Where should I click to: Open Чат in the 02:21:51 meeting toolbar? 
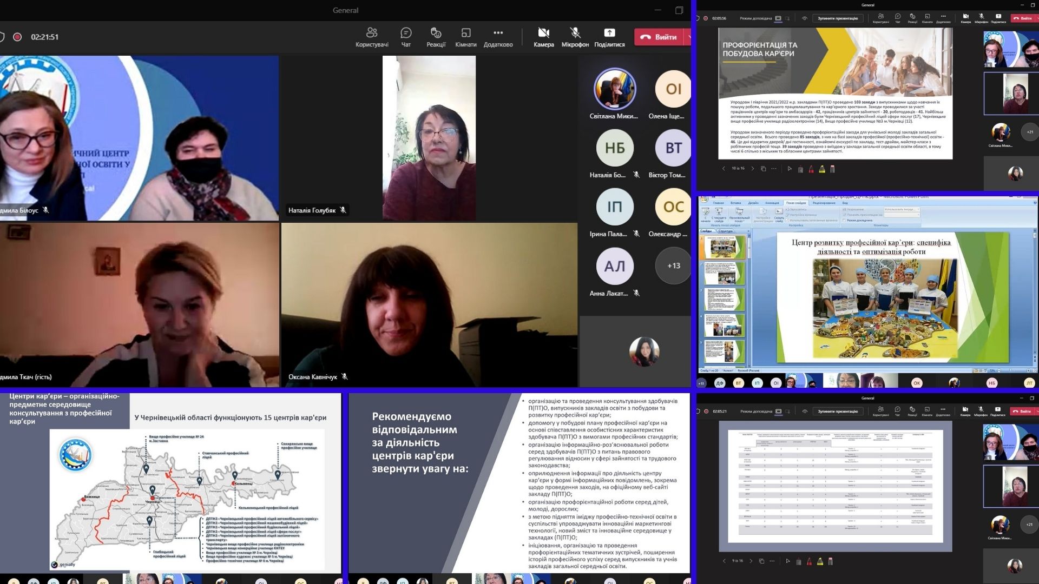pyautogui.click(x=406, y=34)
